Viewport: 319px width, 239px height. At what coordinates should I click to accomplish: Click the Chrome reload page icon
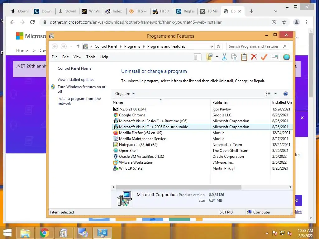pos(32,22)
